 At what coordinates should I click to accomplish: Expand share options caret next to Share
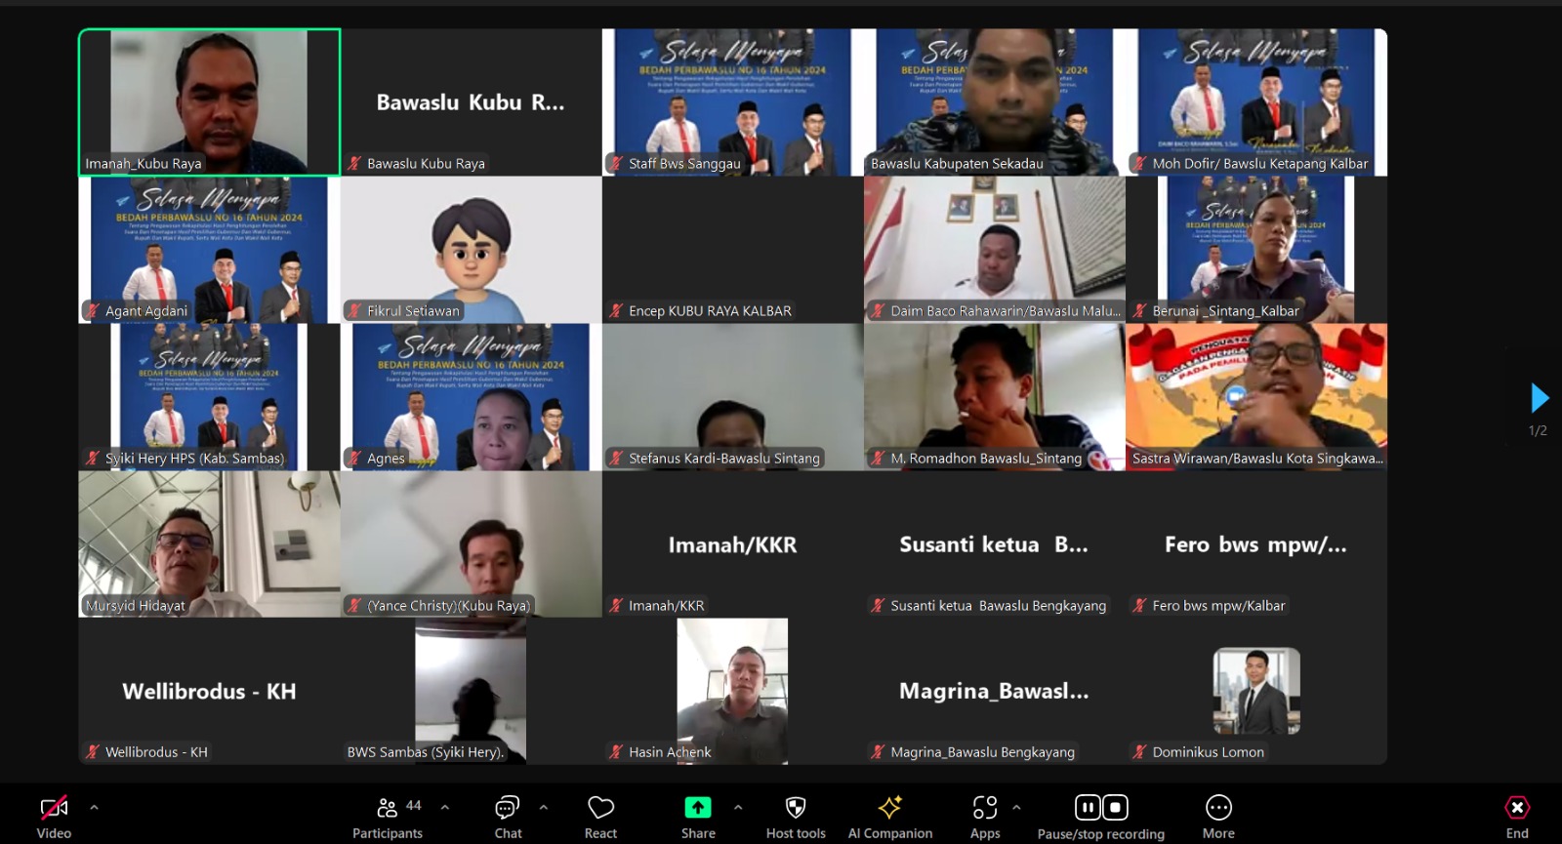(x=738, y=808)
